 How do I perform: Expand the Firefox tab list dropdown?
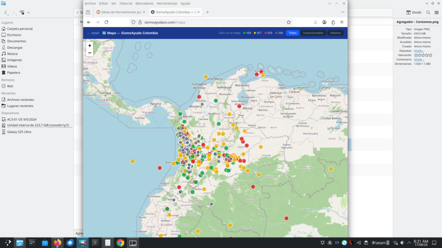coord(343,12)
